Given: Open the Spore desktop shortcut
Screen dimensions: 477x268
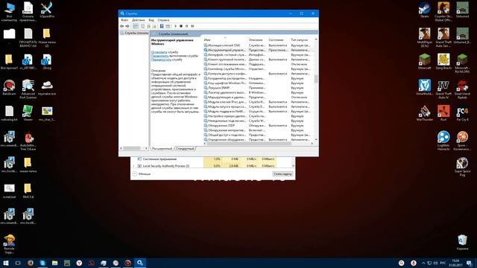Looking at the screenshot, I should [462, 141].
